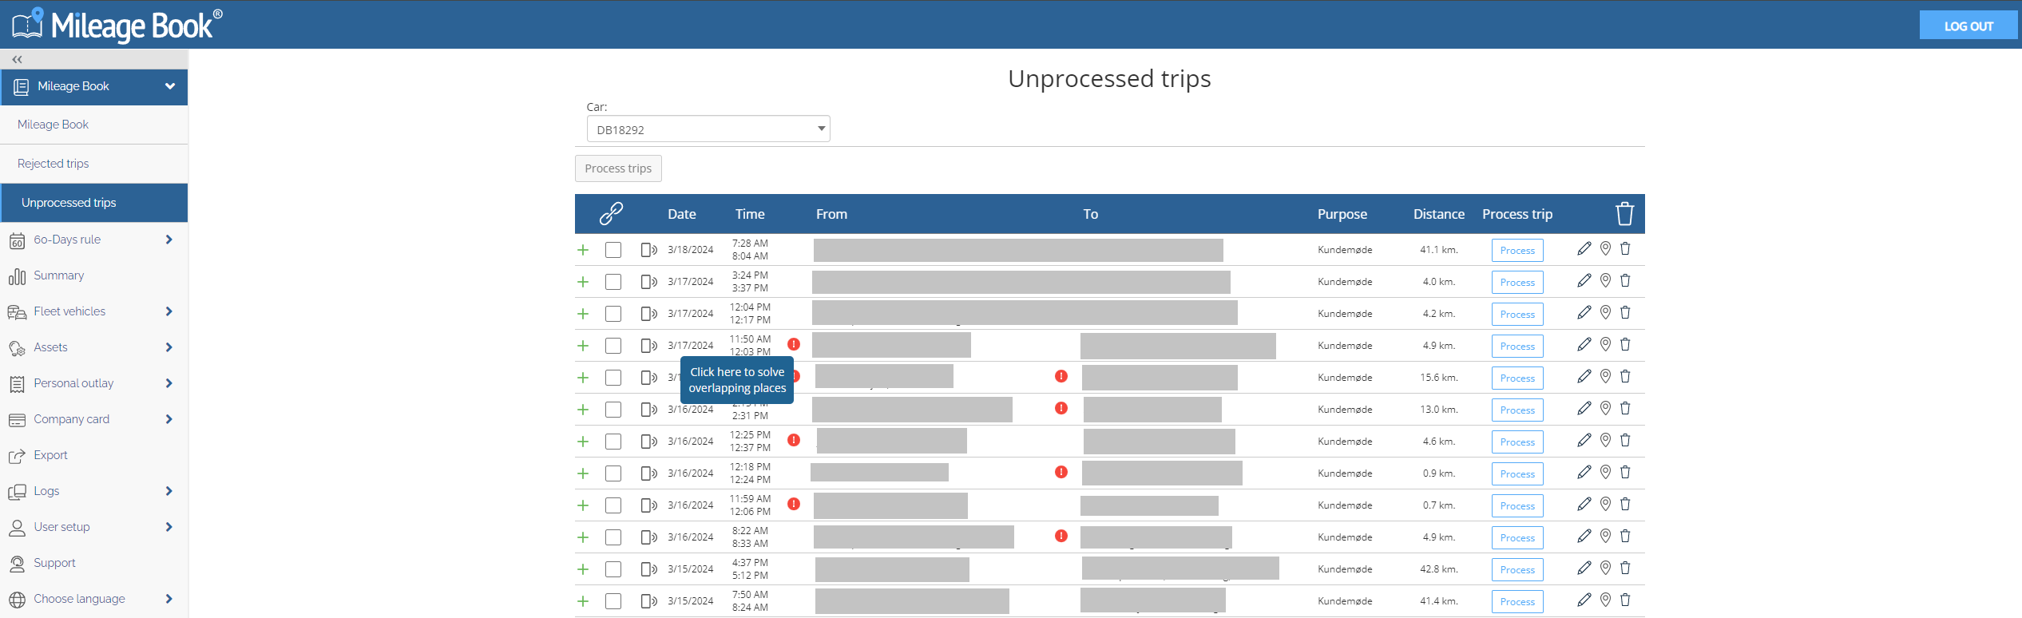Open Rejected trips in the sidebar
Image resolution: width=2022 pixels, height=618 pixels.
click(x=54, y=164)
